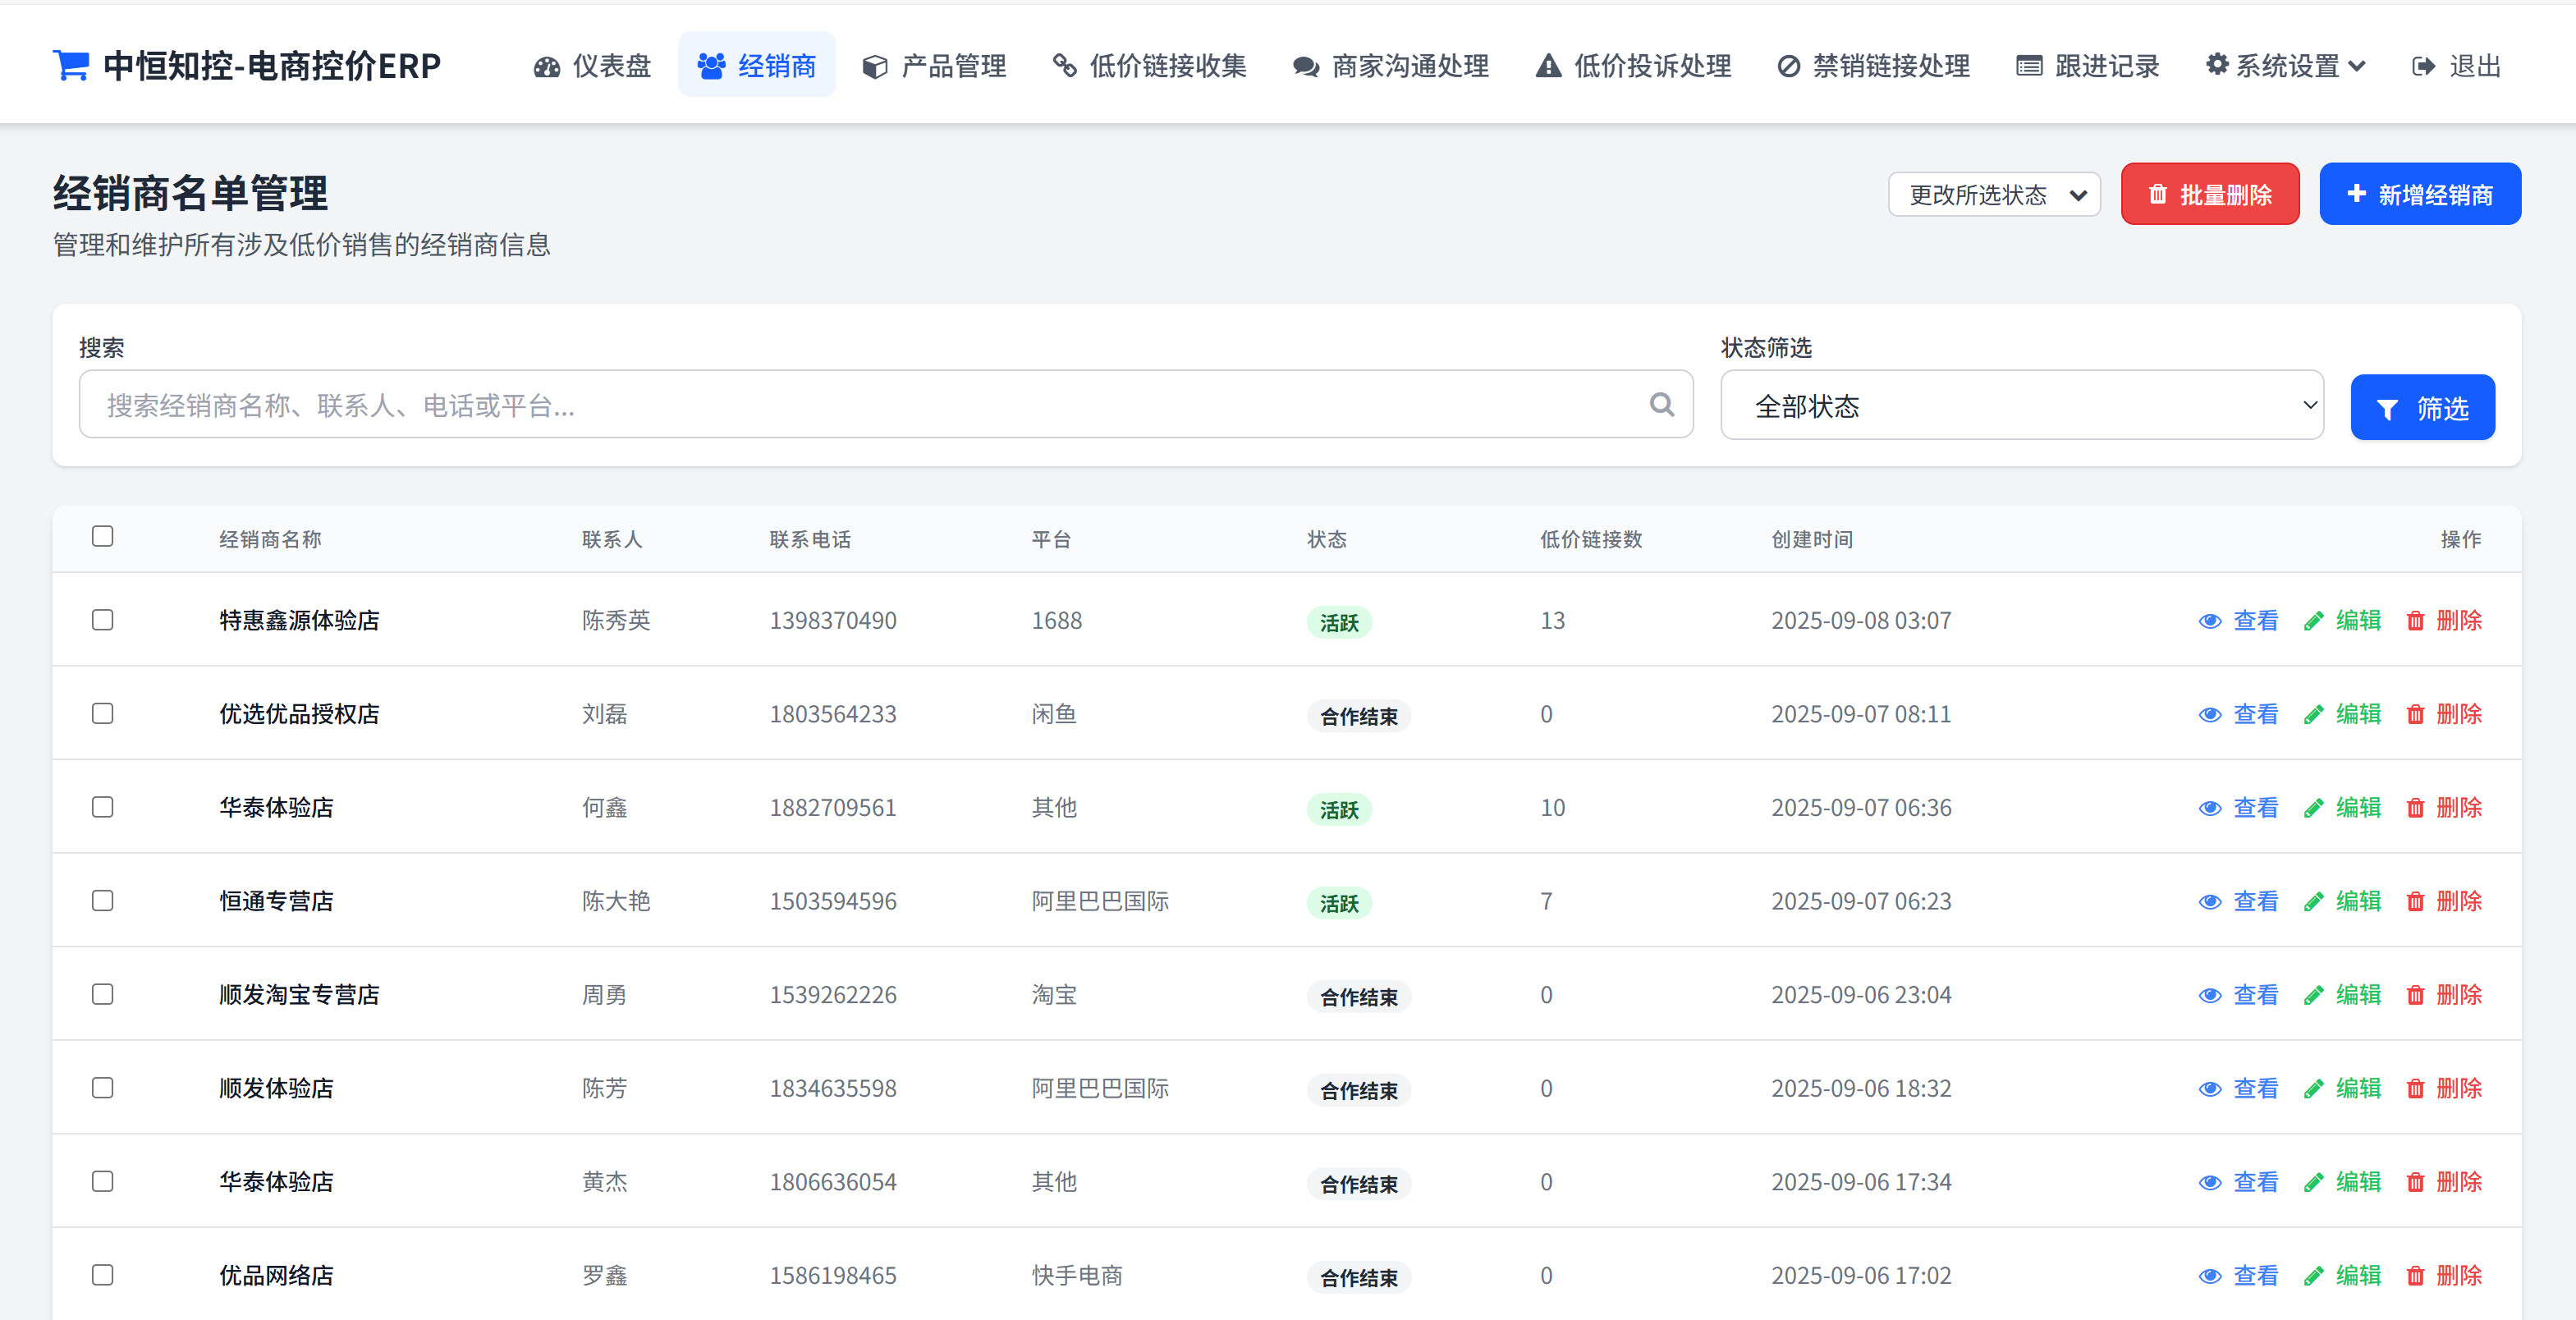Viewport: 2576px width, 1320px height.
Task: Open the 更改所选状态 dropdown
Action: (x=1993, y=195)
